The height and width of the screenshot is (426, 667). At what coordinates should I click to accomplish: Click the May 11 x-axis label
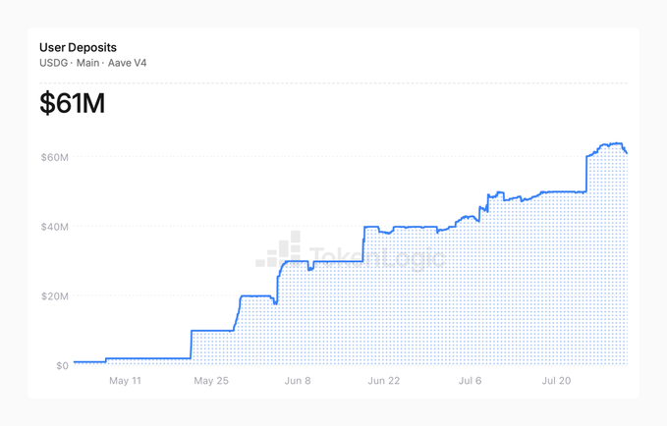125,381
